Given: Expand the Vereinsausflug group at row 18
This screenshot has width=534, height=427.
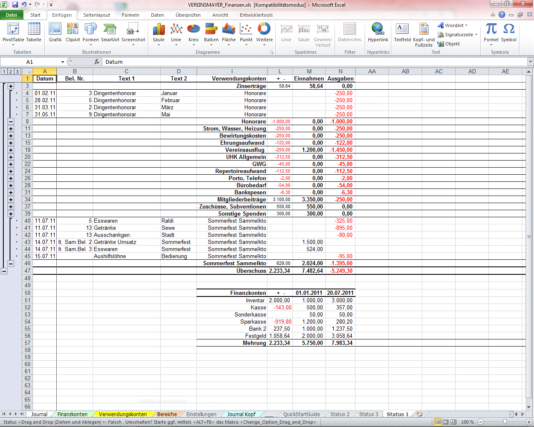Looking at the screenshot, I should click(11, 150).
